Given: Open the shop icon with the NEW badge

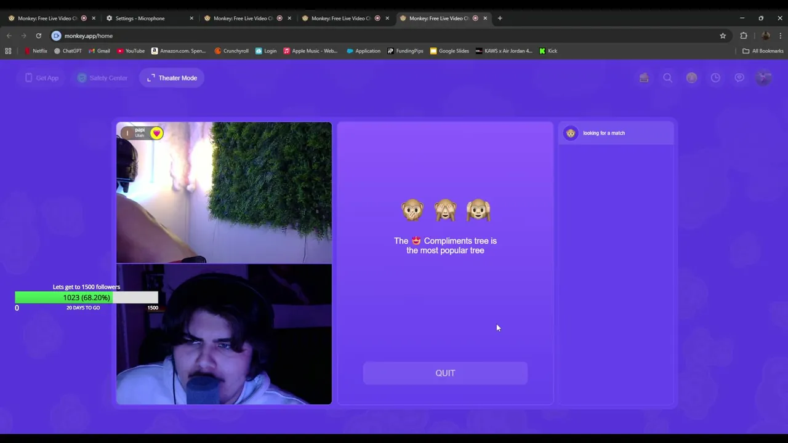Looking at the screenshot, I should pyautogui.click(x=644, y=78).
